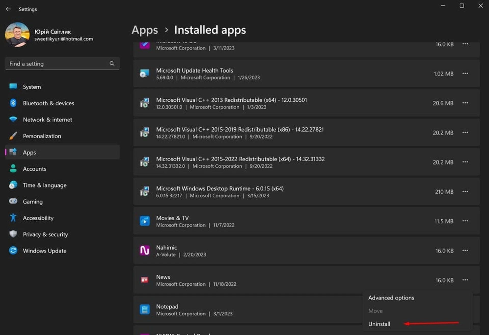The image size is (489, 335).
Task: Open more options for Visual C++ 2015-2019 (x86)
Action: (x=465, y=132)
